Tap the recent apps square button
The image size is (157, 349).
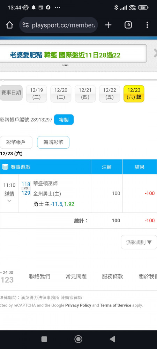(x=44, y=339)
